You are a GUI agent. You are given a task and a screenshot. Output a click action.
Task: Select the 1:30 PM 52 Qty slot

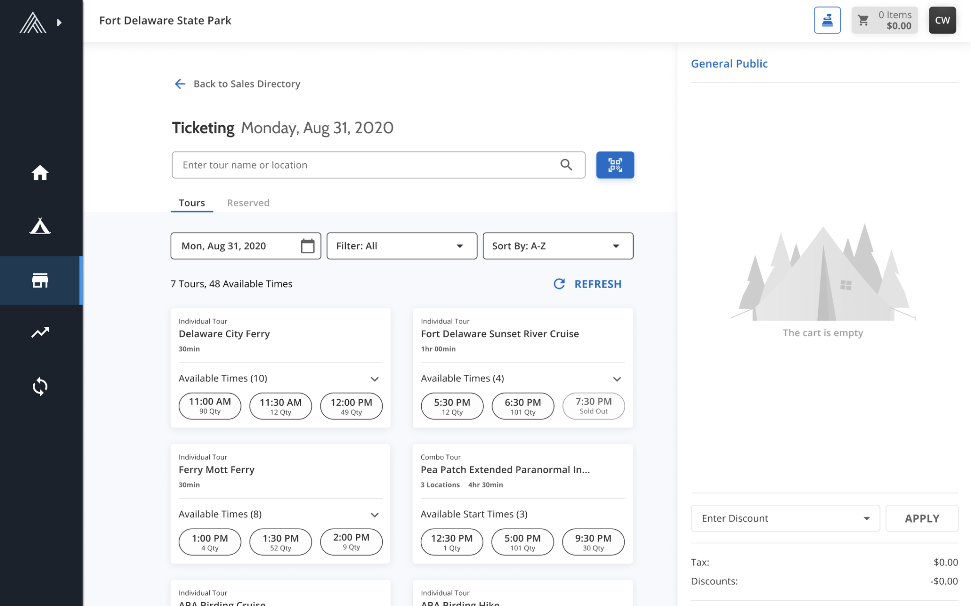(281, 542)
